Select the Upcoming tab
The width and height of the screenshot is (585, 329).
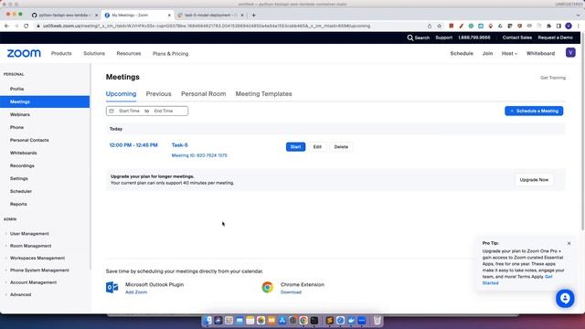121,94
